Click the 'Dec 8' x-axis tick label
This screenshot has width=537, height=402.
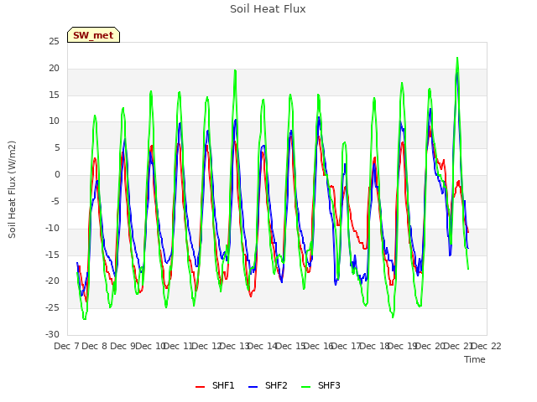[95, 346]
